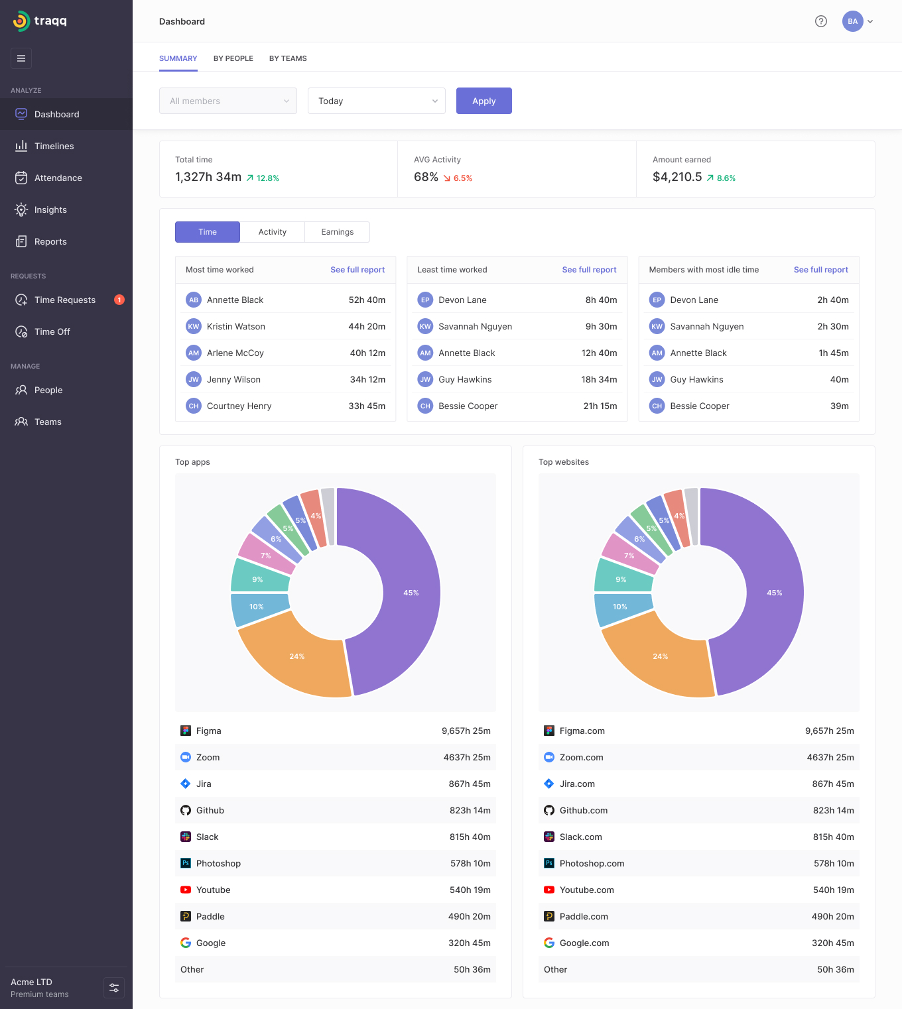The width and height of the screenshot is (902, 1009).
Task: Select the BY PEOPLE tab
Action: click(233, 58)
